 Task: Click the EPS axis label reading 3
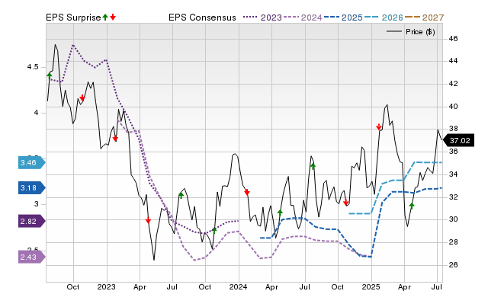[36, 204]
